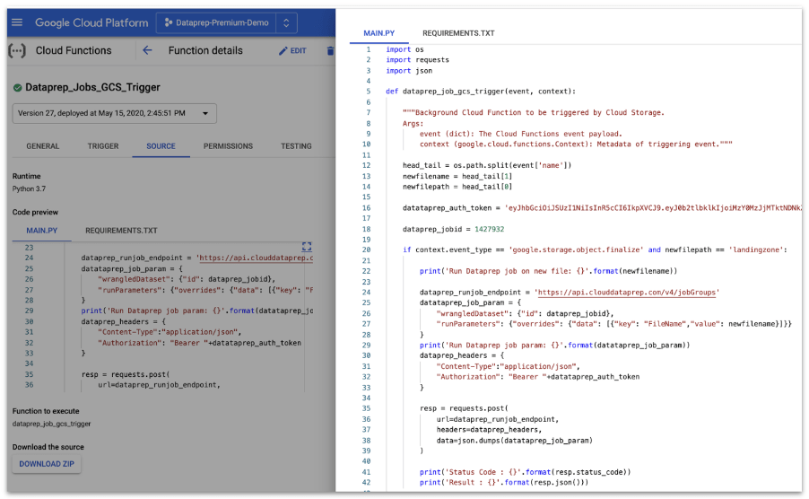Click line number 20 in editor gutter
Screen dimensions: 809x499
coord(366,249)
